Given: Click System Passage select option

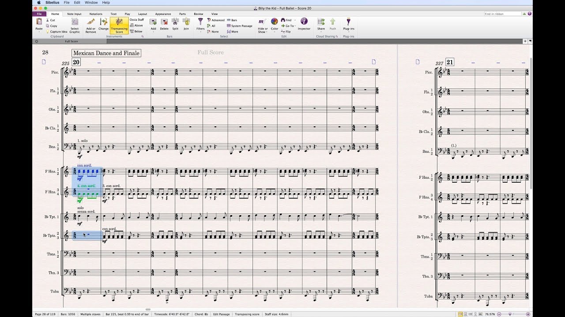Looking at the screenshot, I should (x=240, y=26).
